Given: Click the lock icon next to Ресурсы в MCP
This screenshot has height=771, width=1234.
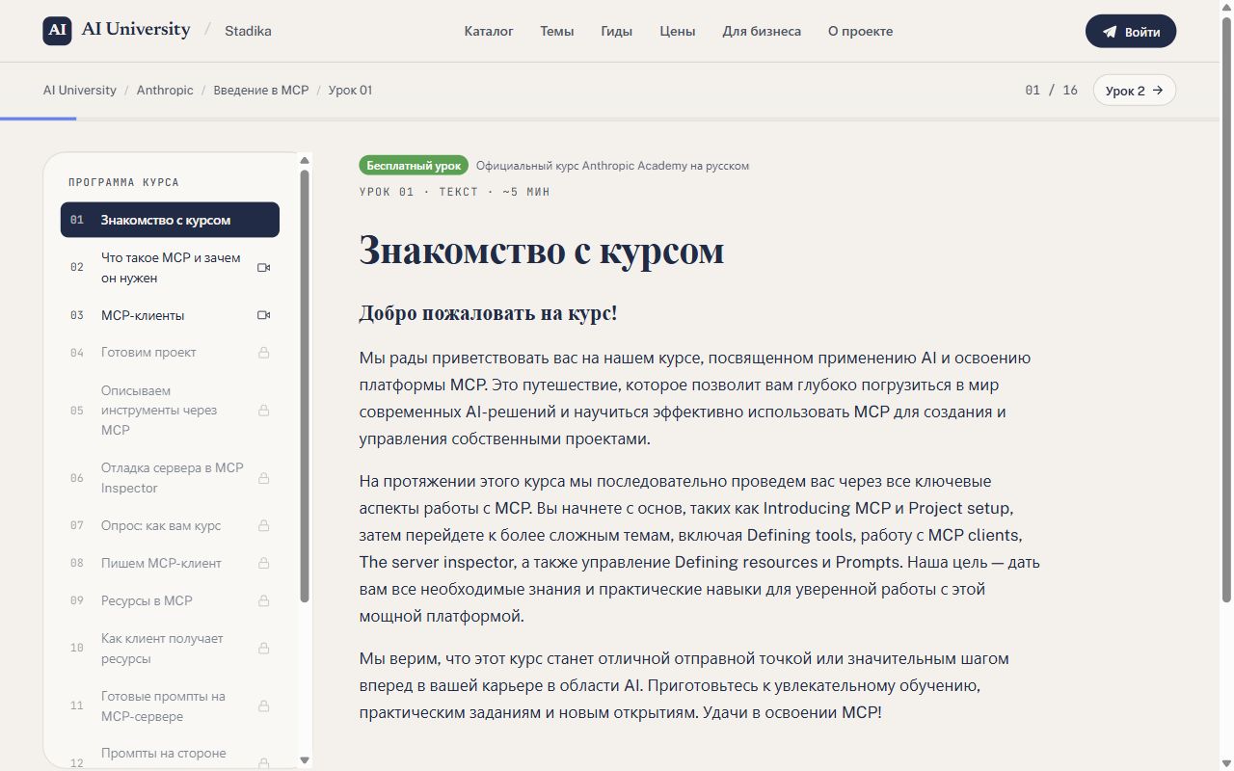Looking at the screenshot, I should [x=263, y=601].
